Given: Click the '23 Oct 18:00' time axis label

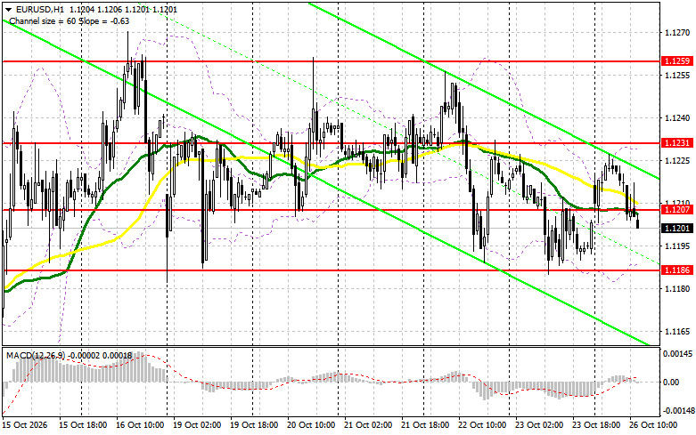Looking at the screenshot, I should point(596,425).
